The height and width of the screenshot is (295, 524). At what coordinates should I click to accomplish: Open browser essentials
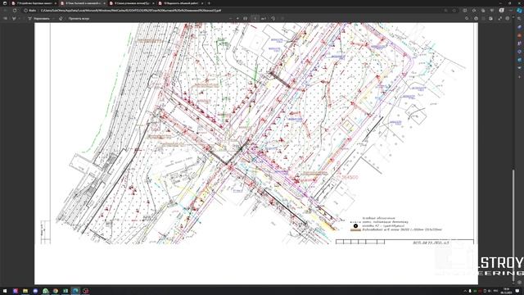[491, 11]
